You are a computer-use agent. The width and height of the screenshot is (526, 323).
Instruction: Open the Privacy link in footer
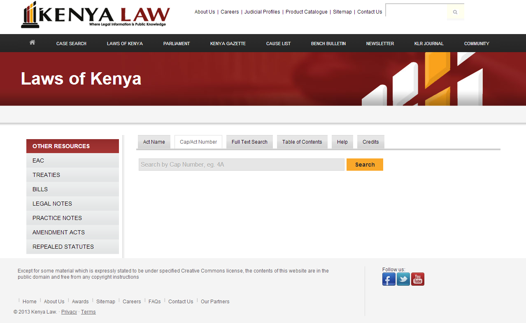(69, 312)
